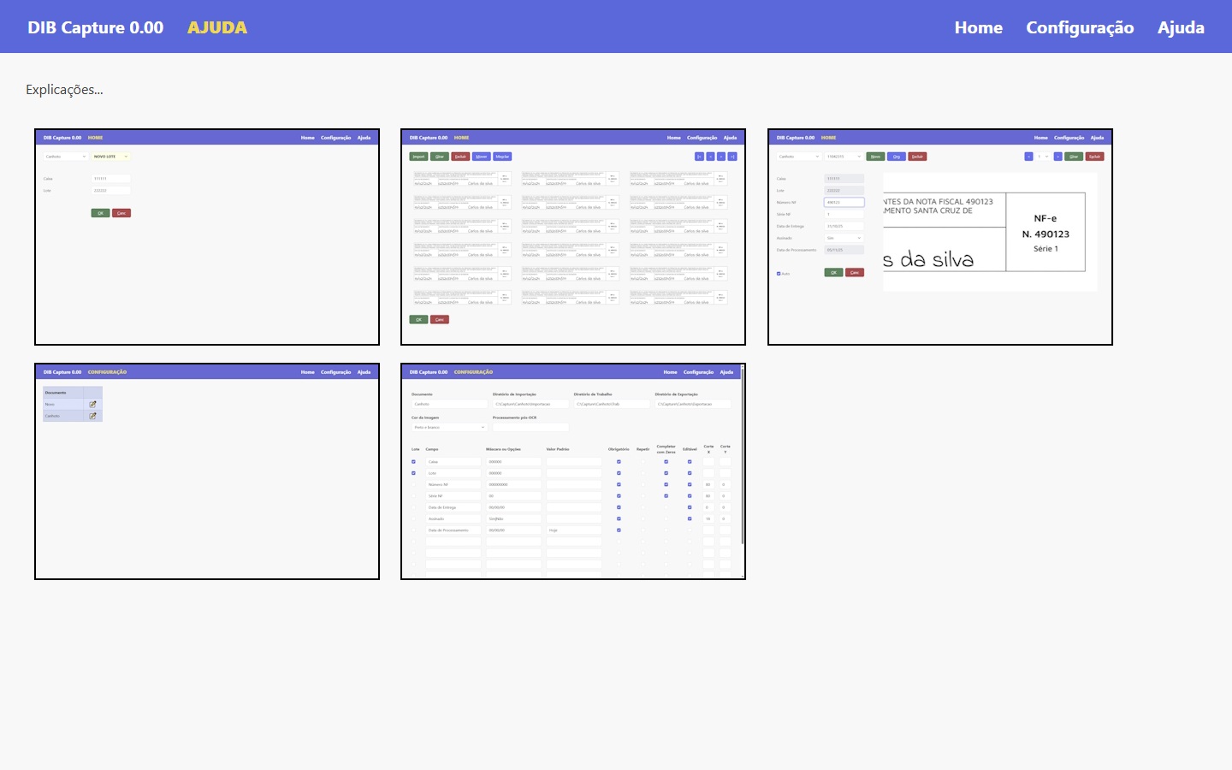Go to Home in the main navigation bar
The height and width of the screenshot is (770, 1232).
coord(978,27)
